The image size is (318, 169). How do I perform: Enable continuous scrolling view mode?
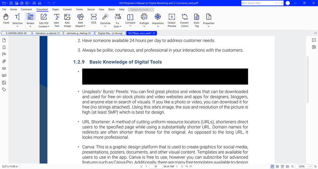pos(277,167)
